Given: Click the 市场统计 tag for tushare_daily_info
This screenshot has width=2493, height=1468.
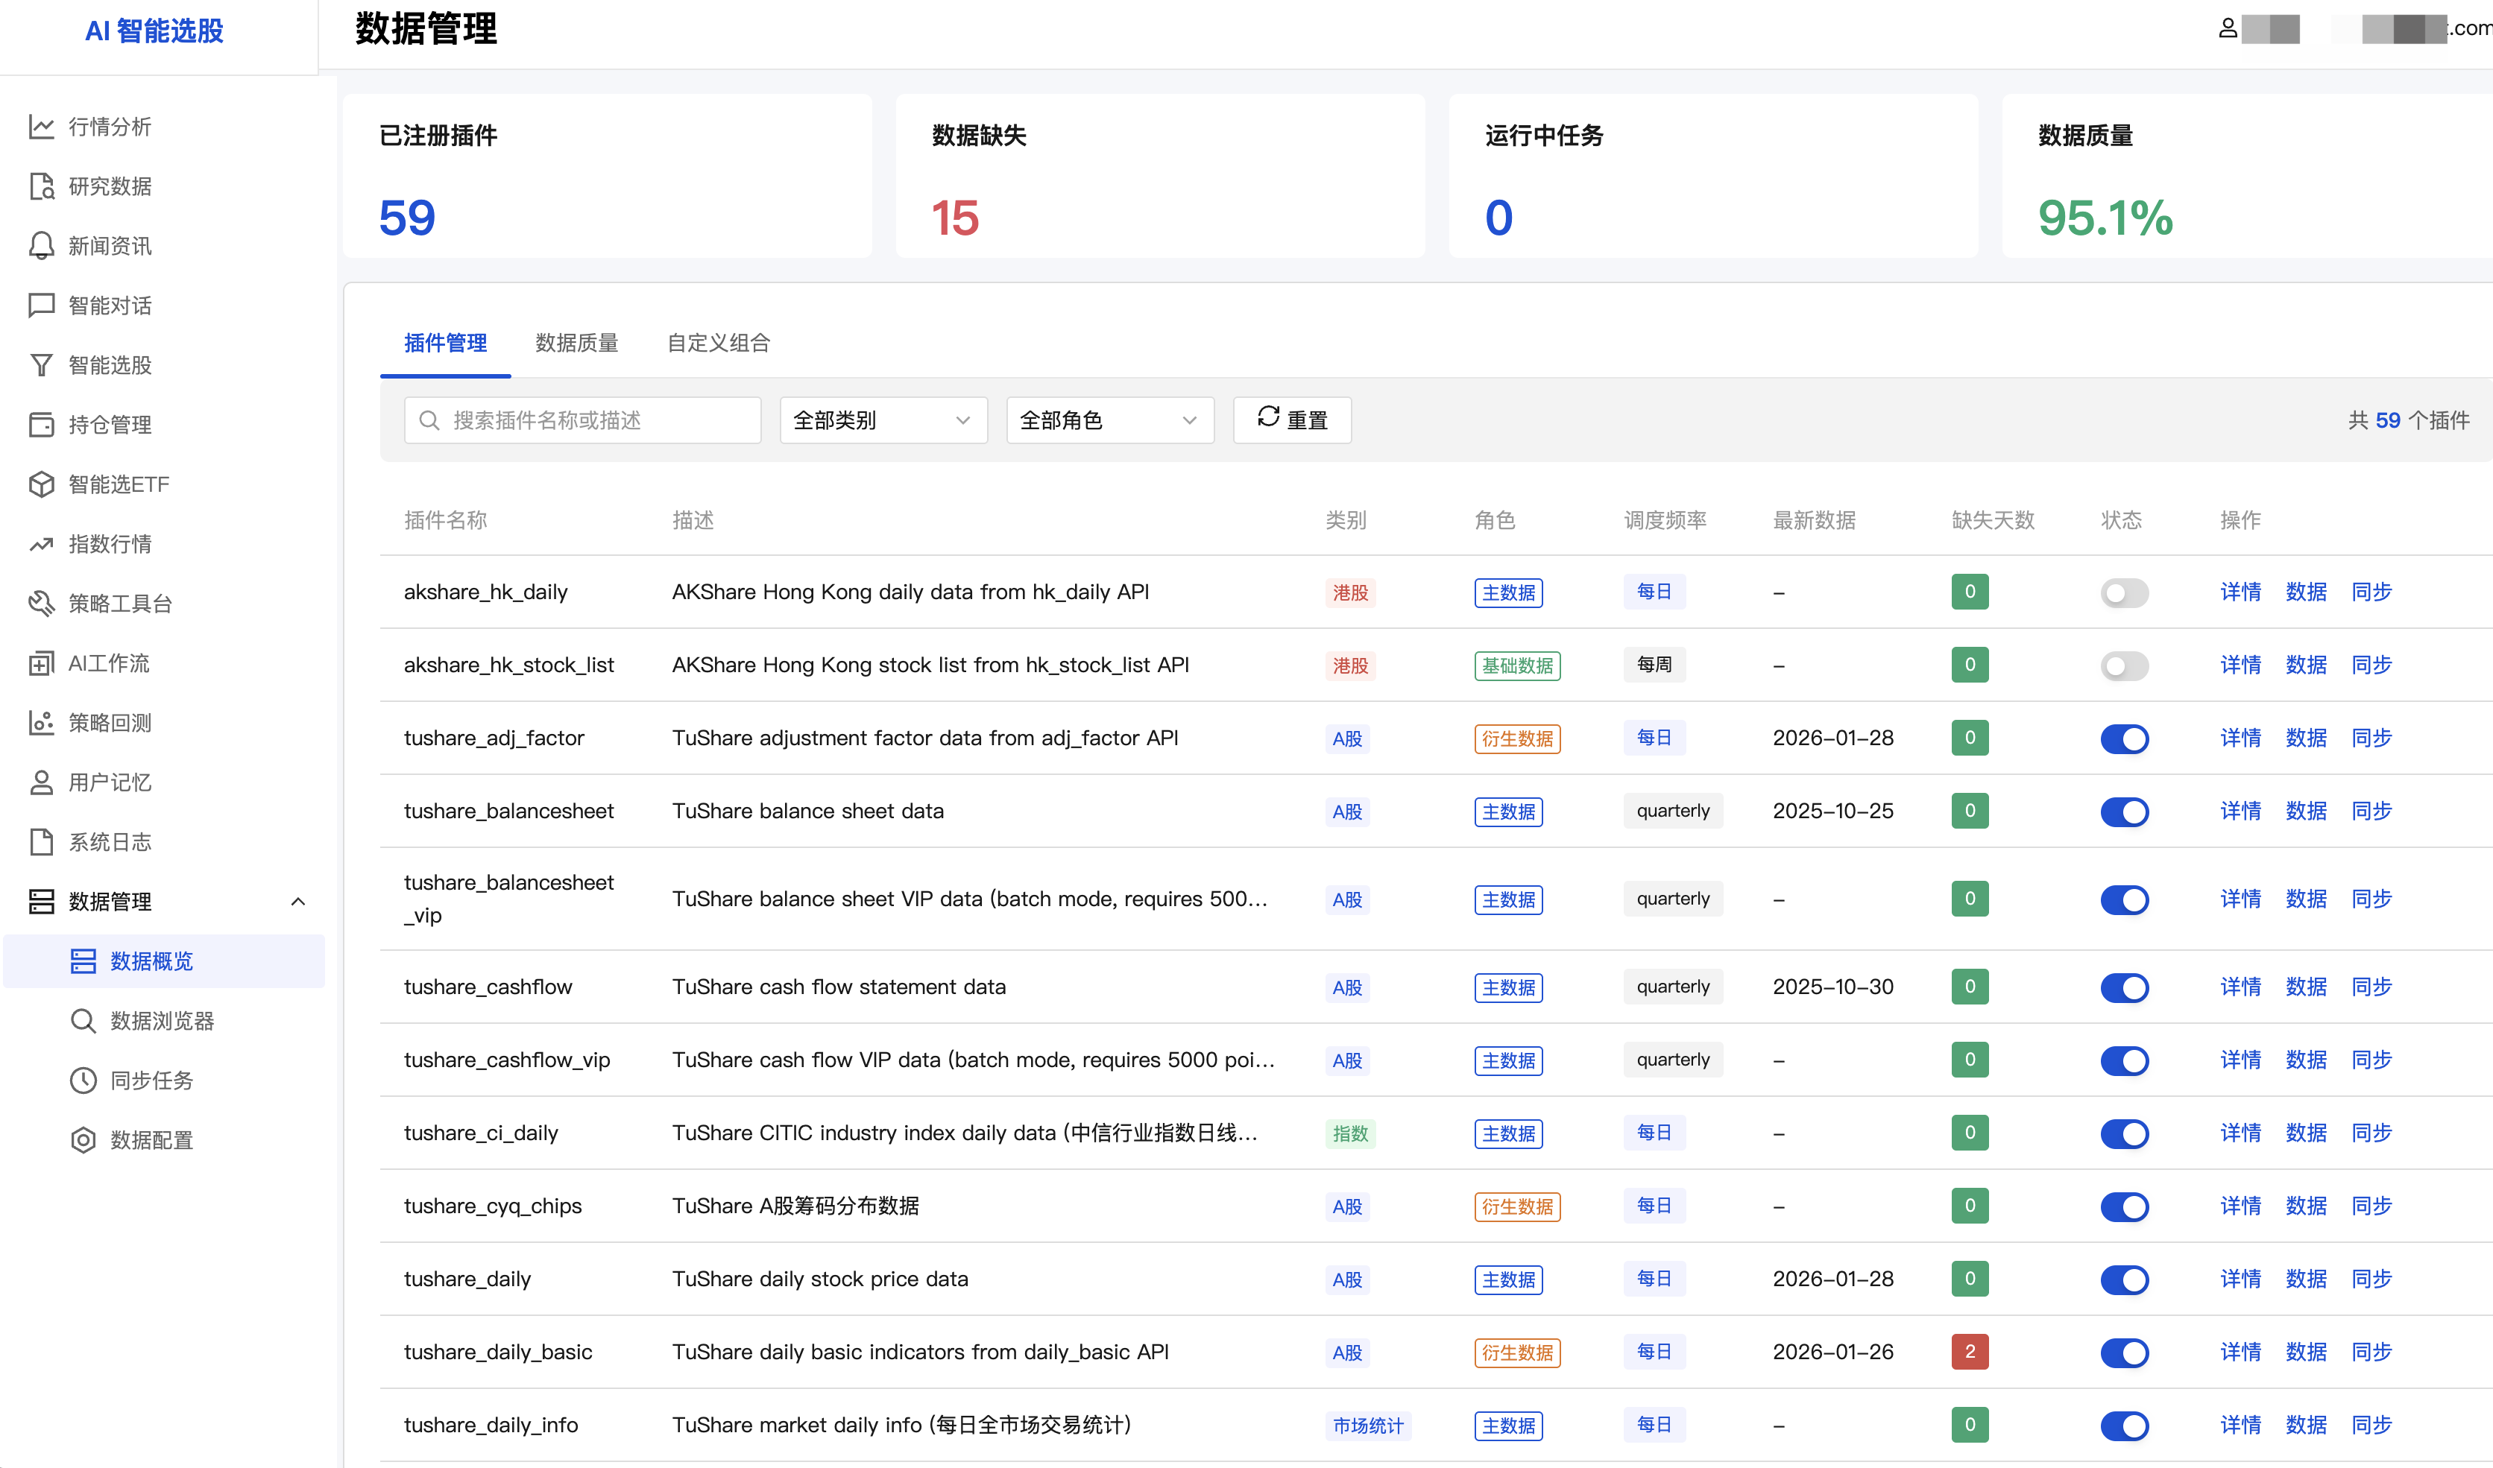Looking at the screenshot, I should pos(1368,1426).
